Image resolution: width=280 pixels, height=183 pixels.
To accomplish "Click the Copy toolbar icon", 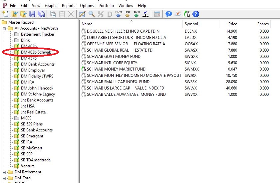I will coord(53,14).
